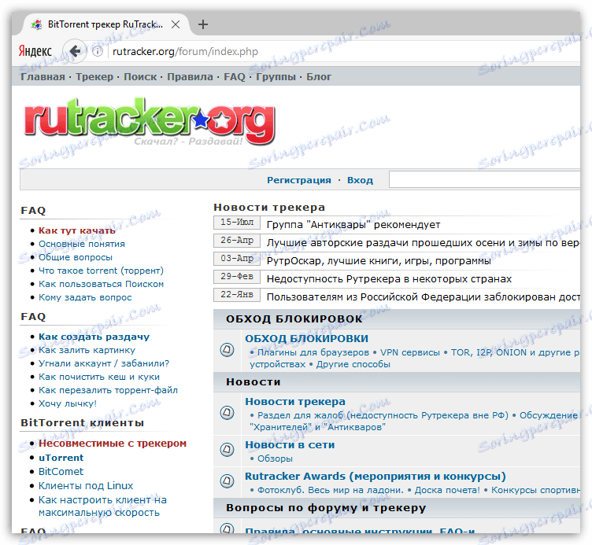Open Поиск in the top navigation

coord(140,77)
